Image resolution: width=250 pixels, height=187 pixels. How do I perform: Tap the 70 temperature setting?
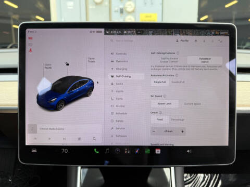click(x=65, y=151)
